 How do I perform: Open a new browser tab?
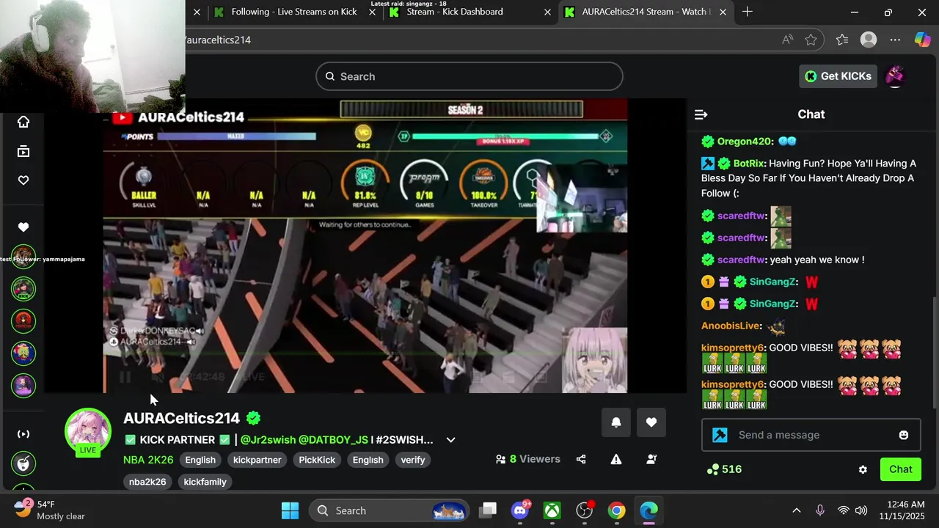coord(748,12)
